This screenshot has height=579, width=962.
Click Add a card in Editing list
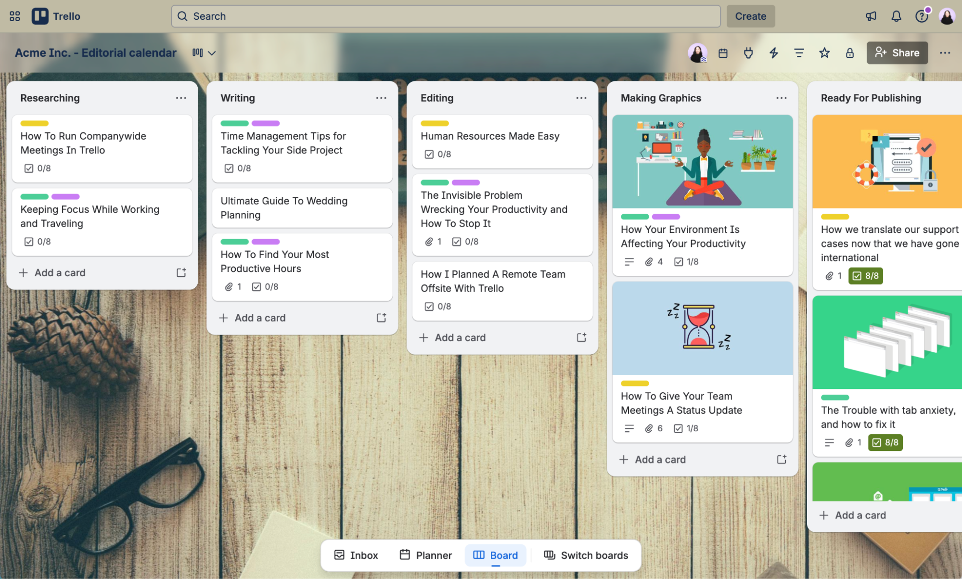pyautogui.click(x=452, y=337)
